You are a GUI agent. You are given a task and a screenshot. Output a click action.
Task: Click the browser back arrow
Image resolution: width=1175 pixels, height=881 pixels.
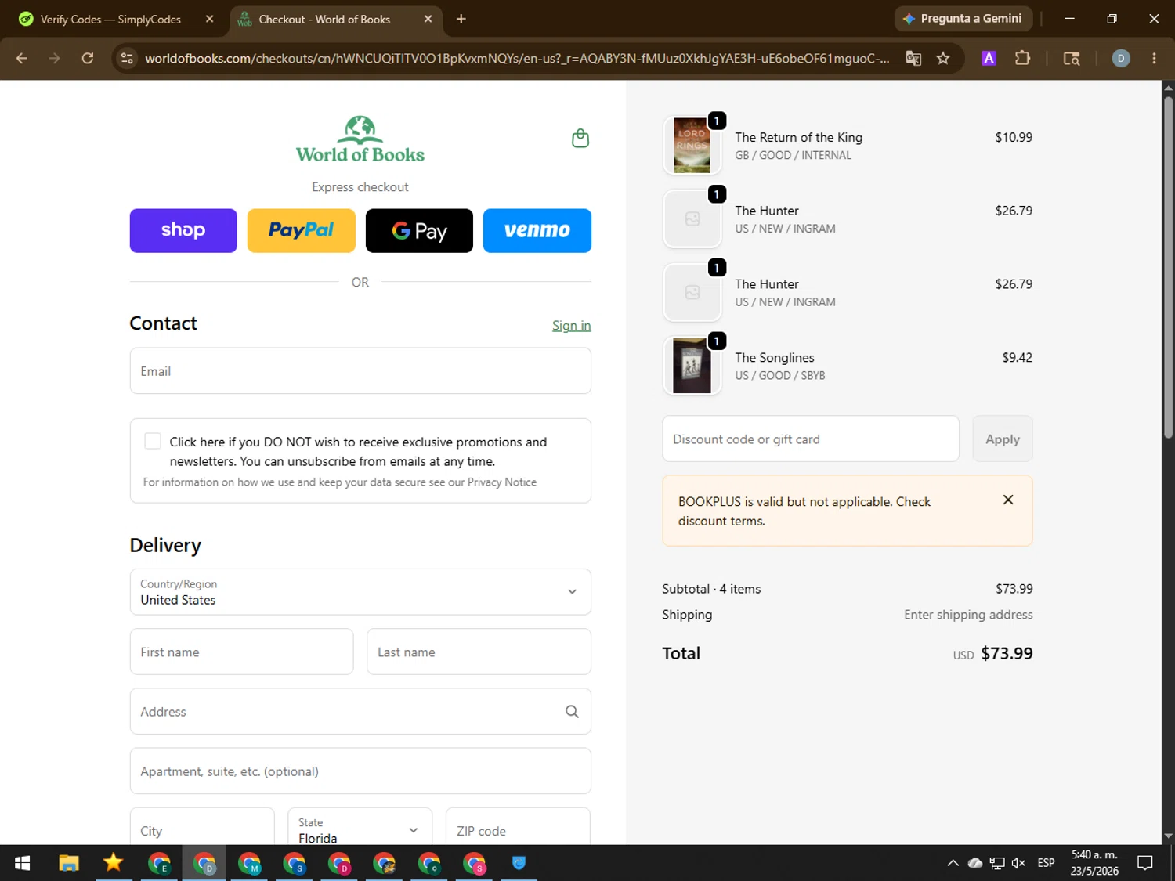coord(21,58)
